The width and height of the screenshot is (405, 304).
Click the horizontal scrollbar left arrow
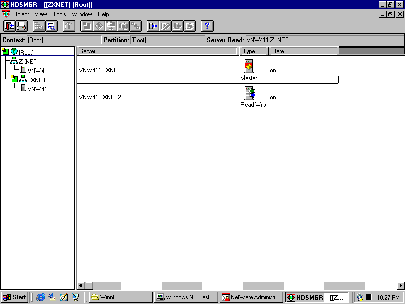coord(81,286)
